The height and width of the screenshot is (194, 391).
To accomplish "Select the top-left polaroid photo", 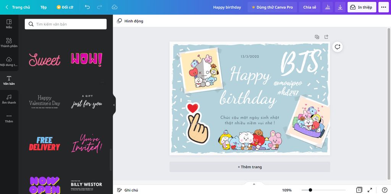I will 202,70.
